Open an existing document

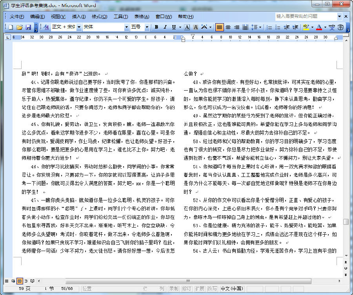(x=20, y=27)
